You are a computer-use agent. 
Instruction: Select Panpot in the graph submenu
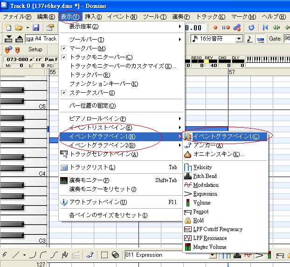[x=225, y=212]
